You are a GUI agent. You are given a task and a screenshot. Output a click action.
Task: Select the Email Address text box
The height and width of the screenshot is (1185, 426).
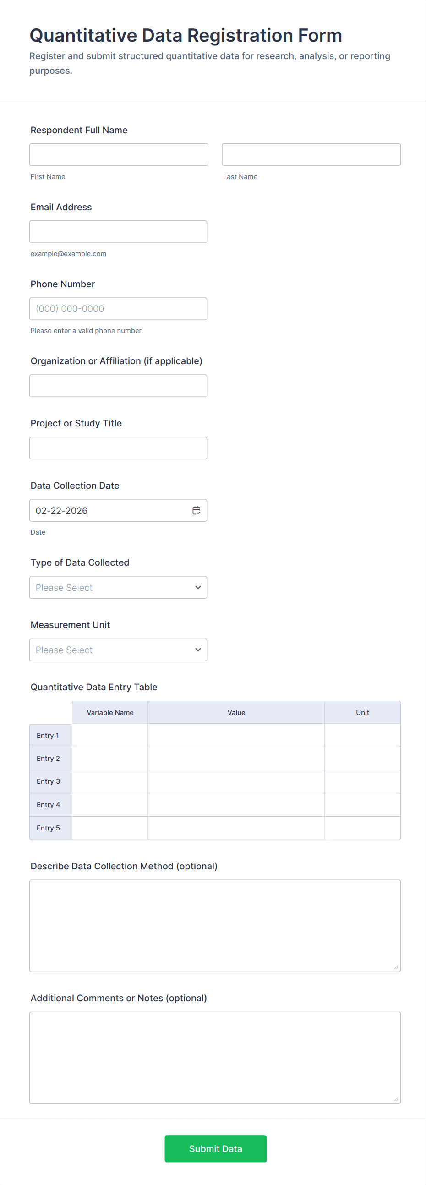coord(118,231)
